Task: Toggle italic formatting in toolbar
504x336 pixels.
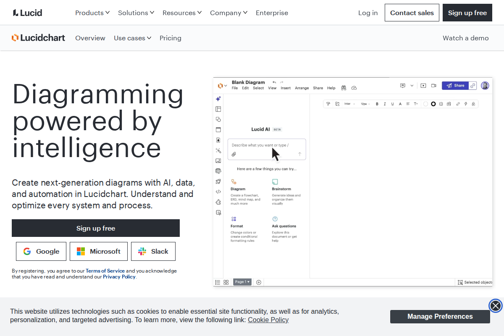Action: tap(385, 104)
